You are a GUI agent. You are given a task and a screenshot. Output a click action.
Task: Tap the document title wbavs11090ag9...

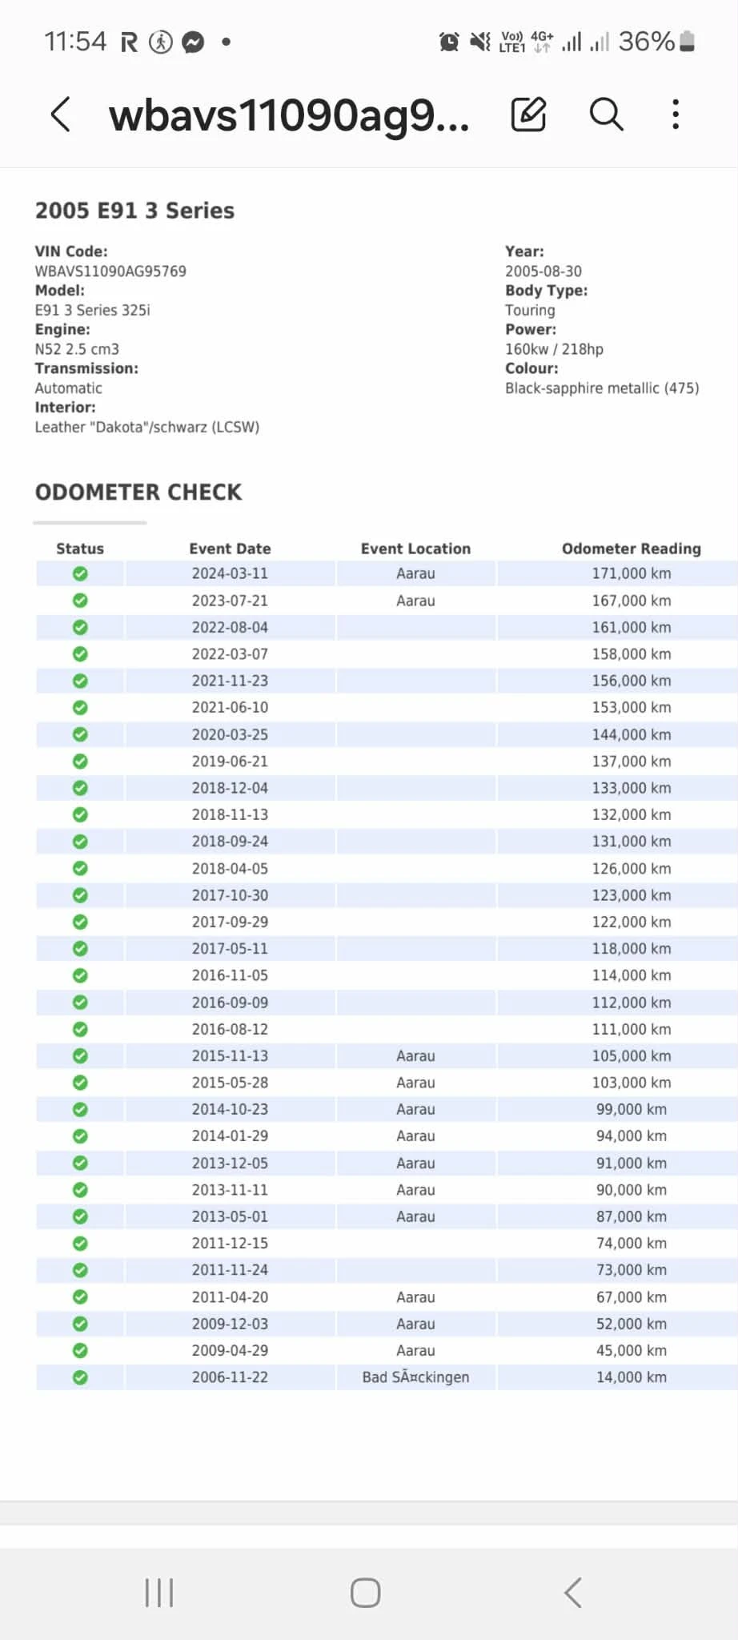(x=289, y=115)
